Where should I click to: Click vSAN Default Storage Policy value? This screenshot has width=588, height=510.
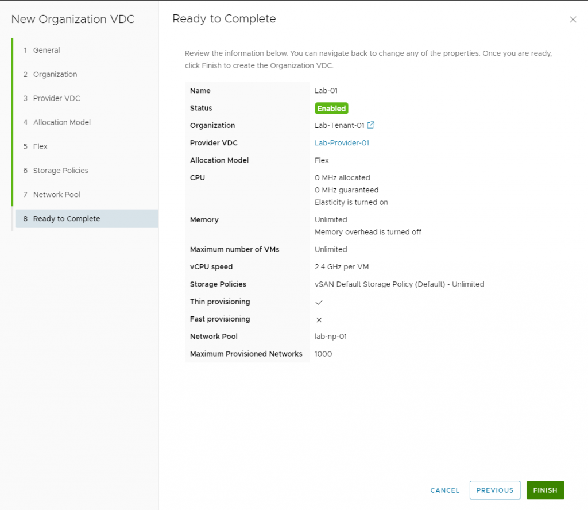pos(400,284)
